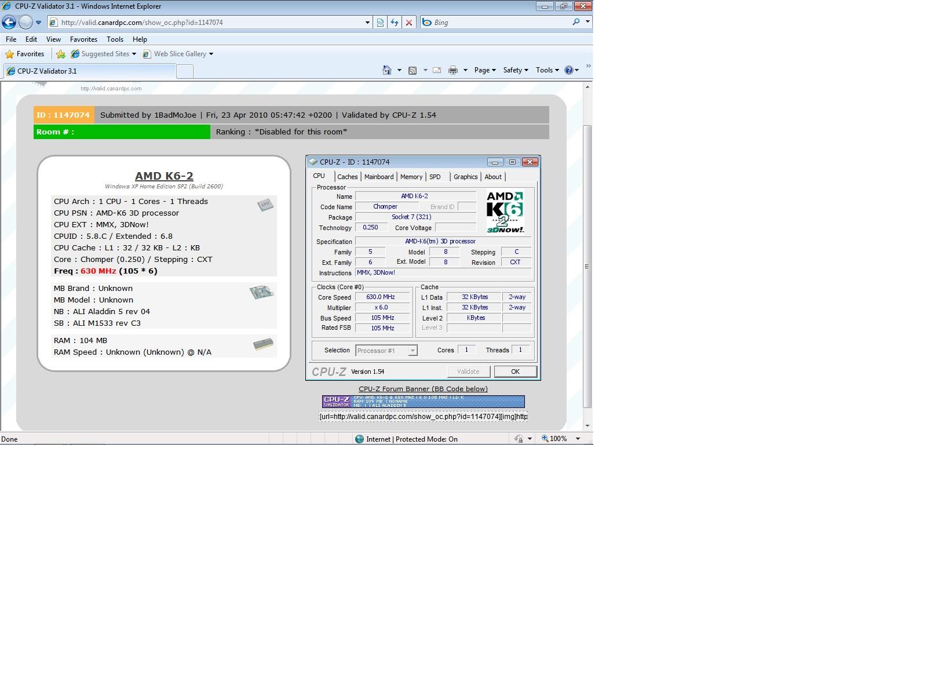Open the File menu
The height and width of the screenshot is (692, 927).
(11, 39)
